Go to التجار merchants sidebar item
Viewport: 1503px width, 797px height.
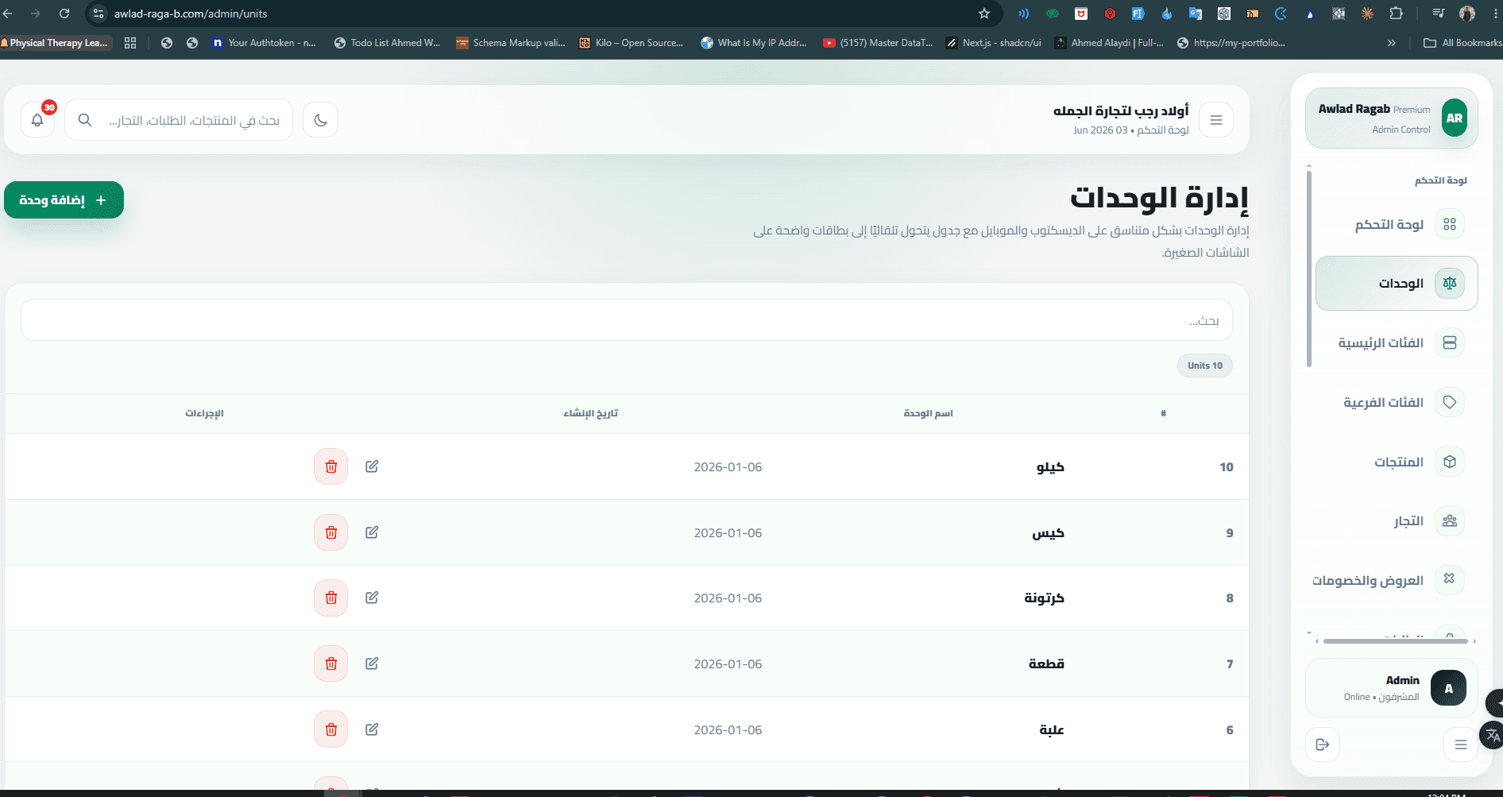coord(1397,521)
